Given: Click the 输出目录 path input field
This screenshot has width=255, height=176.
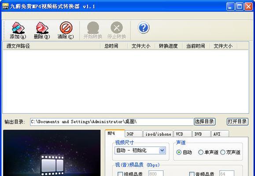Looking at the screenshot, I should 112,122.
